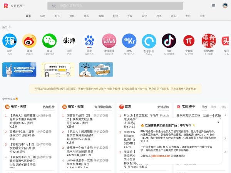
Task: Click the Douyin (抖音) icon
Action: pos(169,41)
